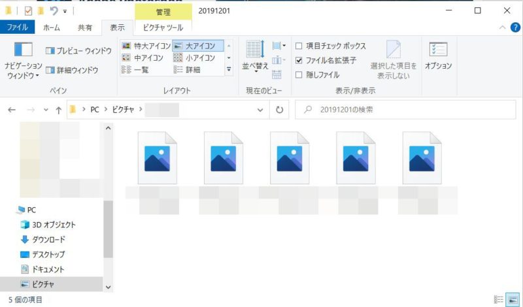523x307 pixels.
Task: Select Medium icons (中アイコン) layout
Action: click(143, 57)
